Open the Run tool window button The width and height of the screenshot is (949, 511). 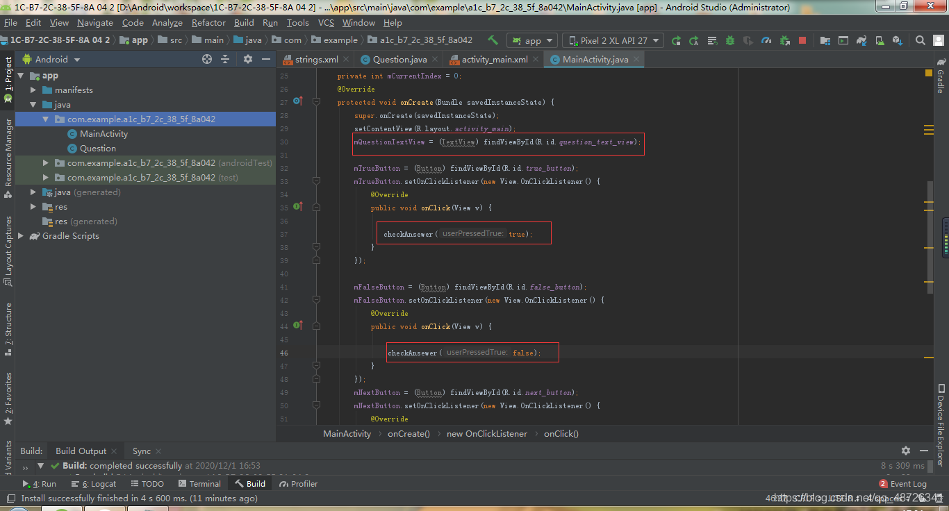click(40, 484)
